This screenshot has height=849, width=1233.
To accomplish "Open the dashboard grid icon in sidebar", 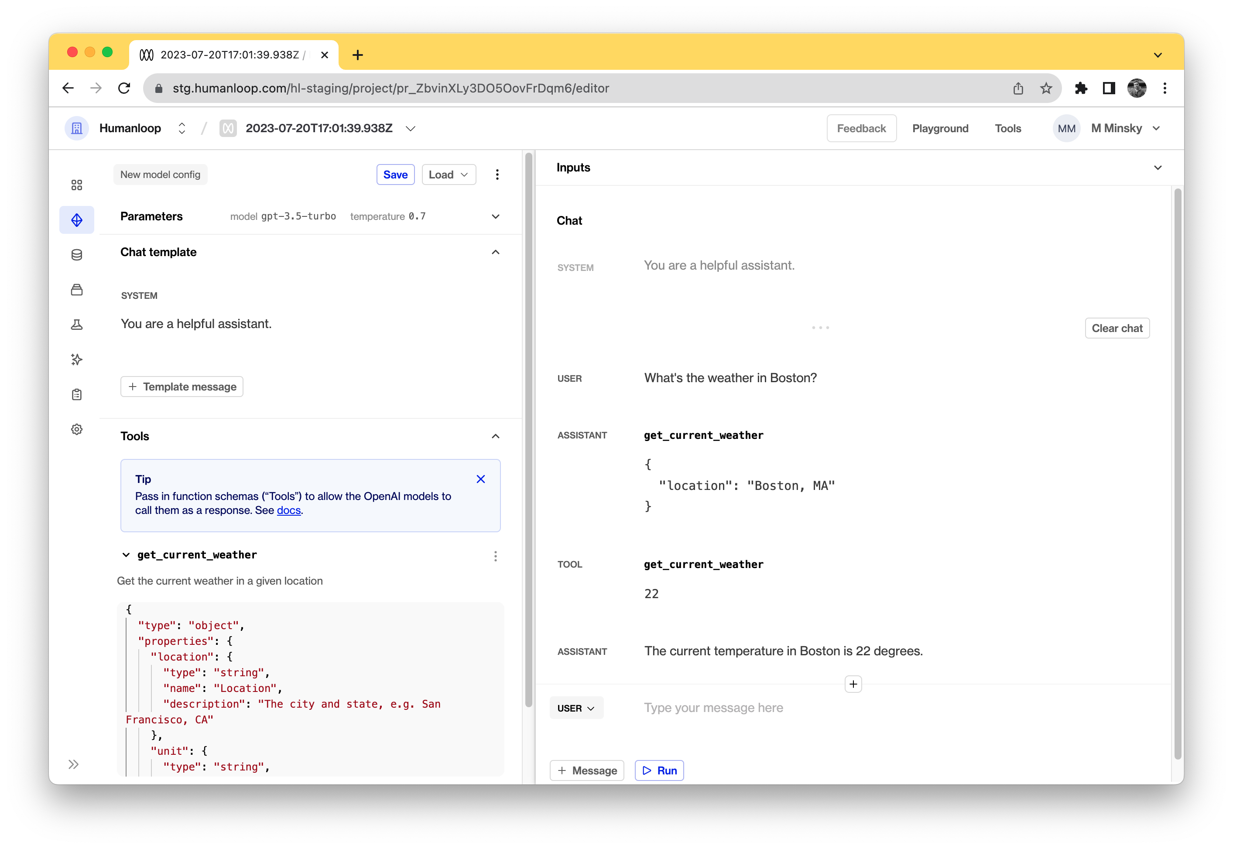I will coord(77,185).
